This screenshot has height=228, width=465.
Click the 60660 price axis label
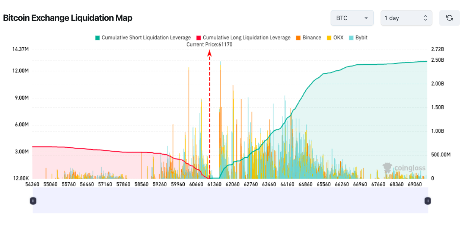[196, 184]
